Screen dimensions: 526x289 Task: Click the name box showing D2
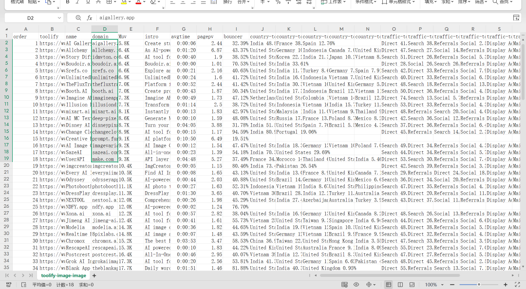coord(30,18)
